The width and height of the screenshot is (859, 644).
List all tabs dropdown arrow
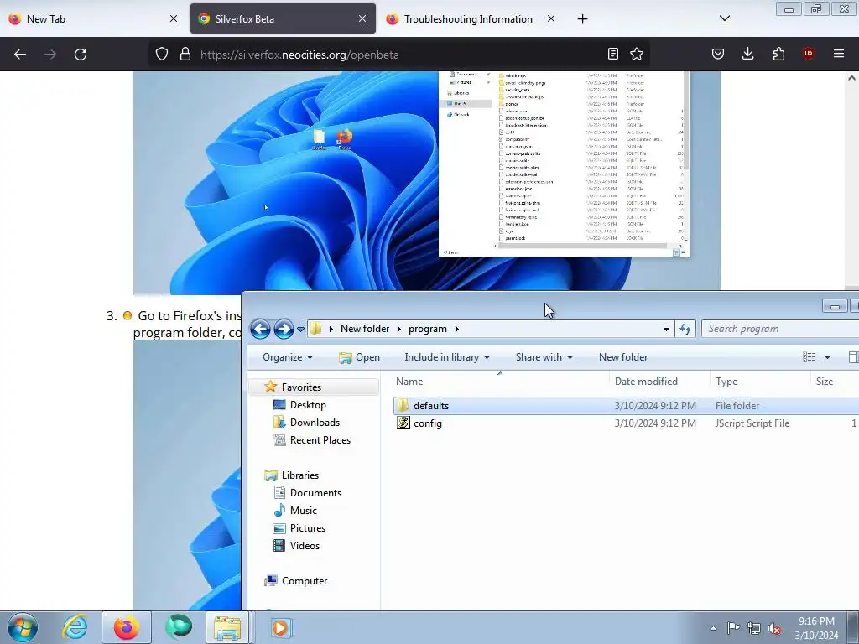click(725, 18)
